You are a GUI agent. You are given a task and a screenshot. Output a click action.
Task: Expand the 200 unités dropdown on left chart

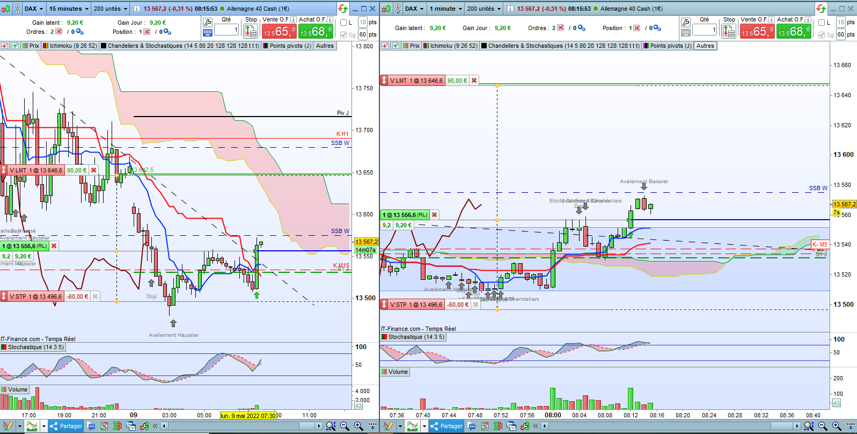(111, 9)
